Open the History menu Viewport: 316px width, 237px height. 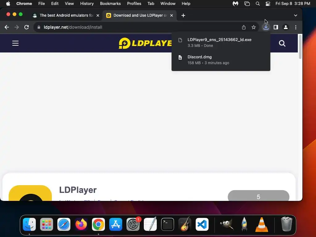(87, 3)
